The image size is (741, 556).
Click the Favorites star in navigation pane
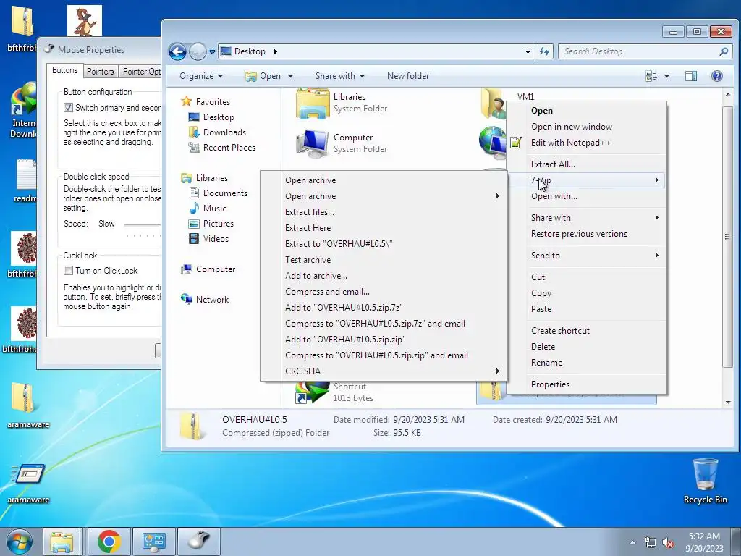tap(187, 101)
